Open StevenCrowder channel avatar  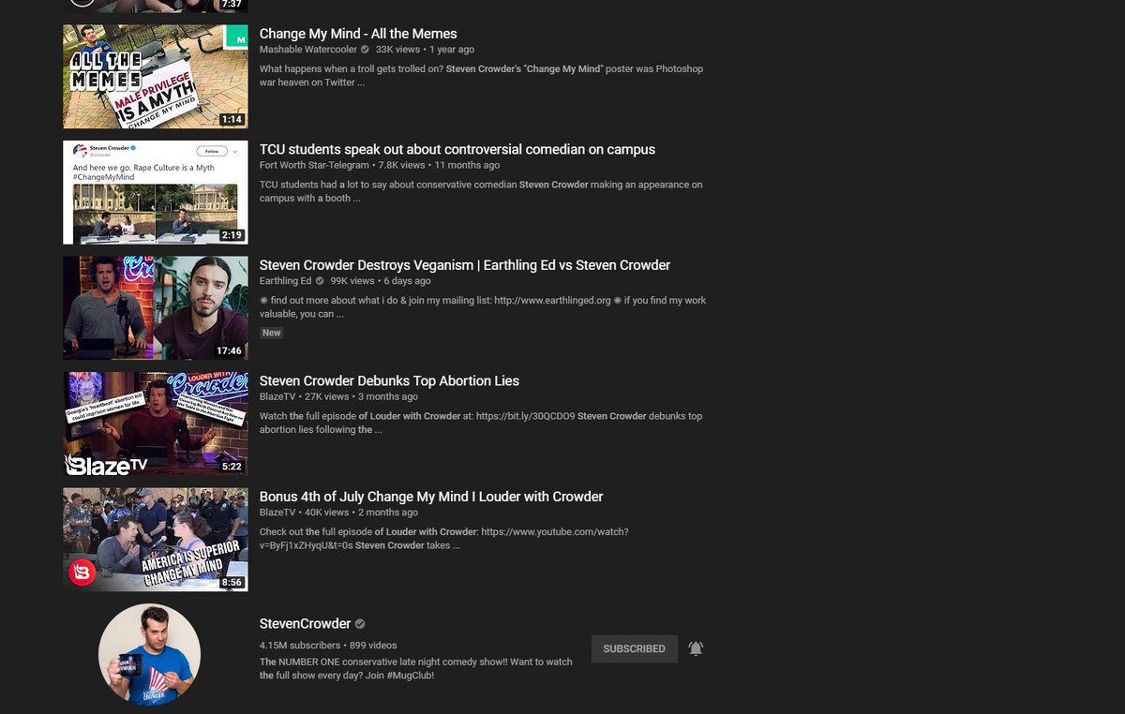[149, 654]
